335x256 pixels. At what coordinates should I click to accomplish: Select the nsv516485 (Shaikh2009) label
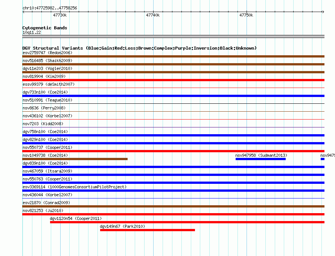(47, 61)
